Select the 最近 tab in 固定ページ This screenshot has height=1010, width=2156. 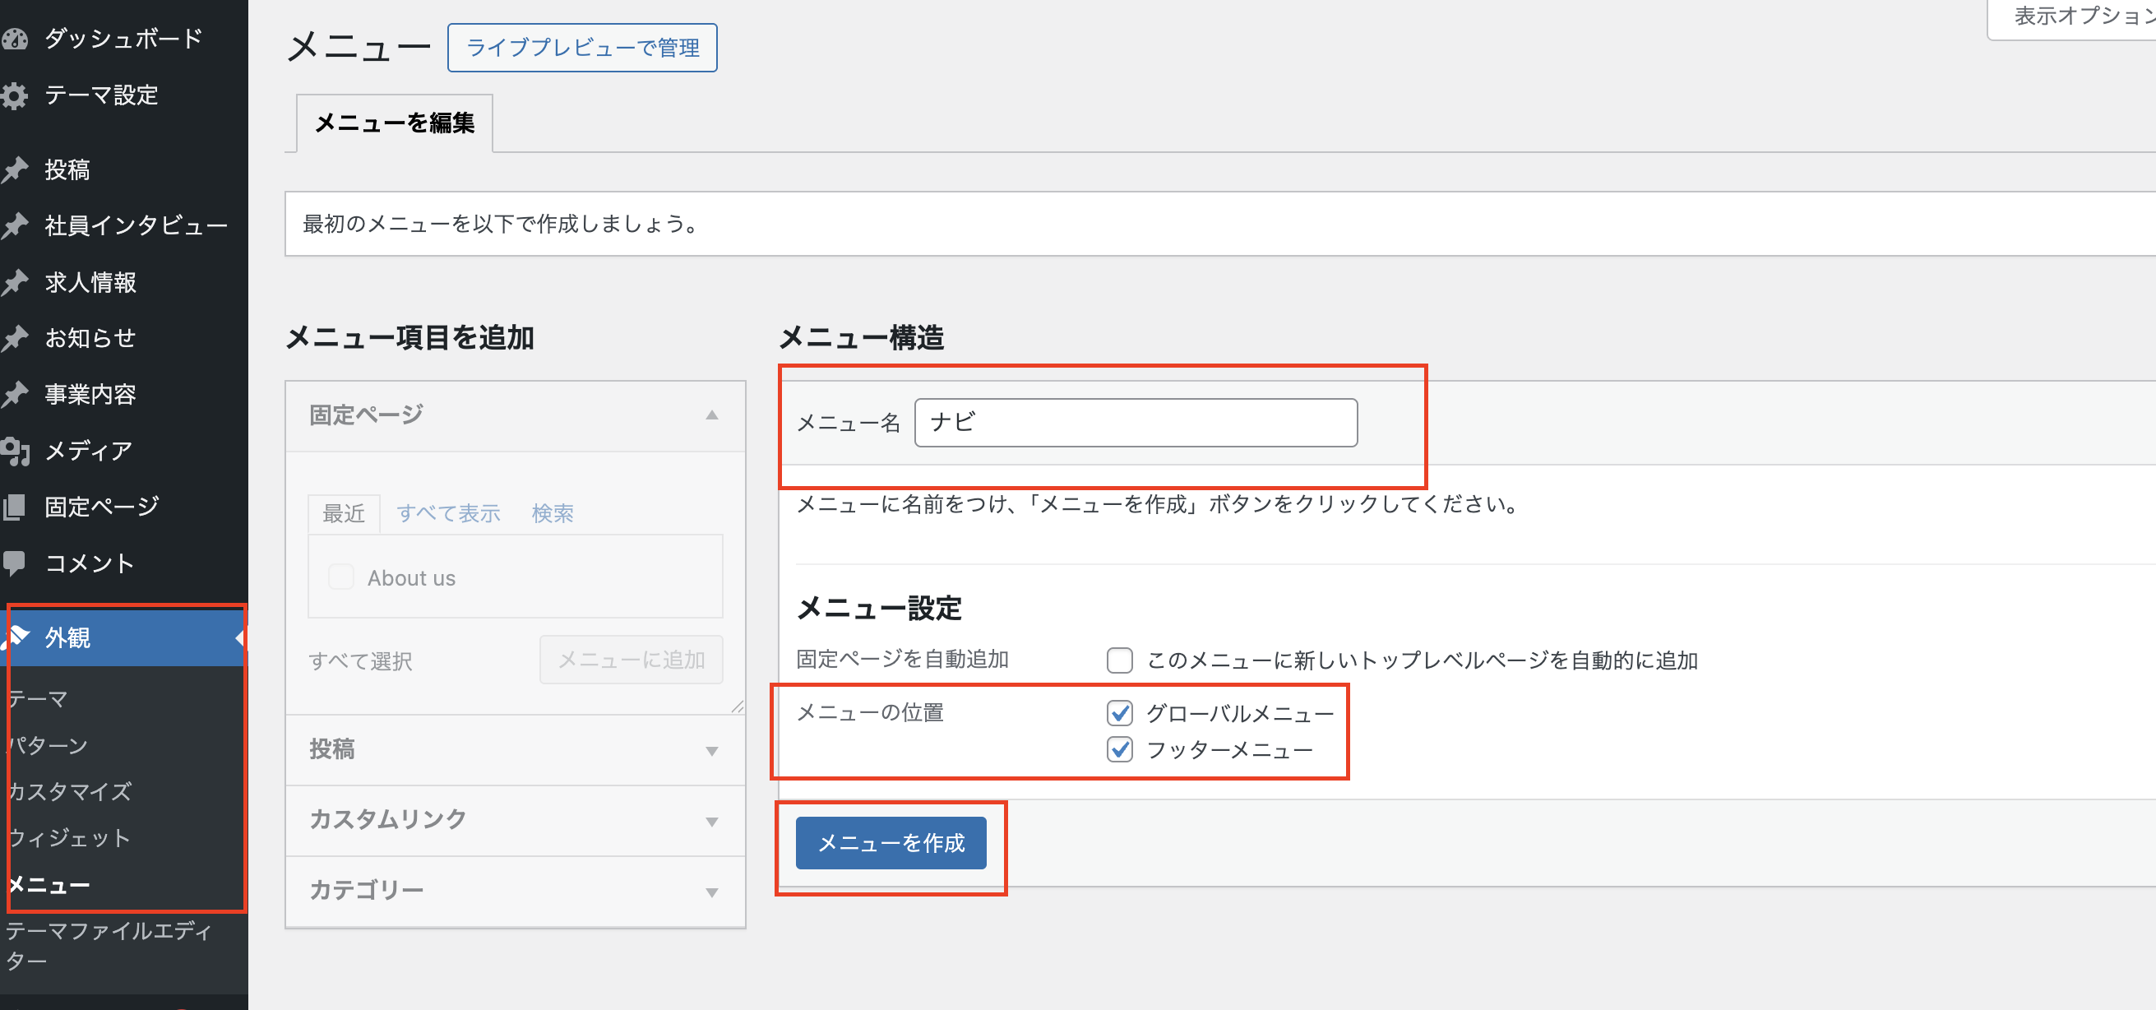[x=343, y=514]
